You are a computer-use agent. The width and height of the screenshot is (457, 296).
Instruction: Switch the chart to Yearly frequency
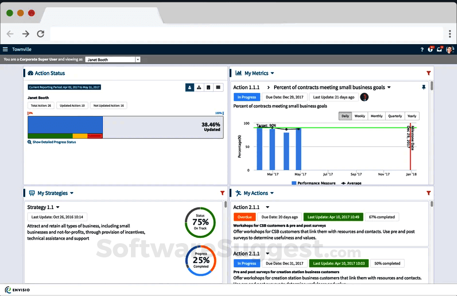(x=411, y=116)
